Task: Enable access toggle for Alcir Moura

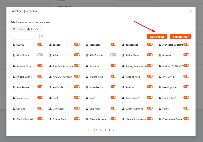Action: tap(40, 55)
